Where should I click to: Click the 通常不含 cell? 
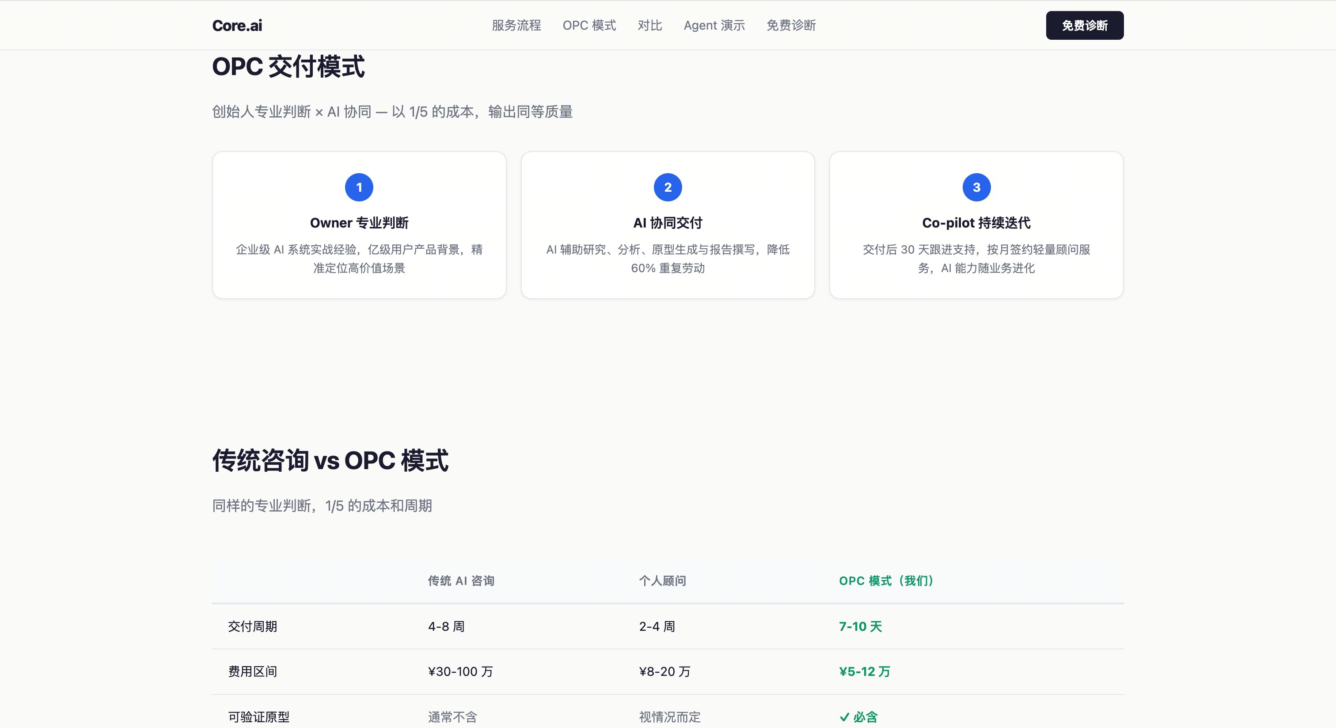pyautogui.click(x=452, y=717)
